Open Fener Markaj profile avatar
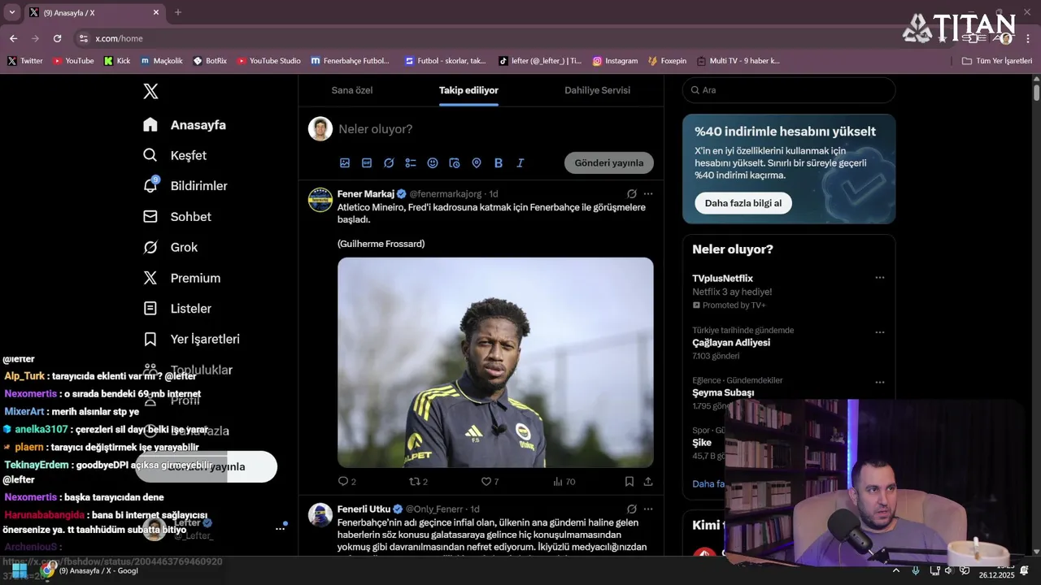Image resolution: width=1041 pixels, height=585 pixels. point(320,200)
